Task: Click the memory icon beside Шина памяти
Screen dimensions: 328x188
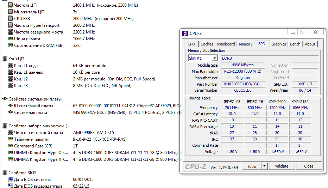Action: 10,38
